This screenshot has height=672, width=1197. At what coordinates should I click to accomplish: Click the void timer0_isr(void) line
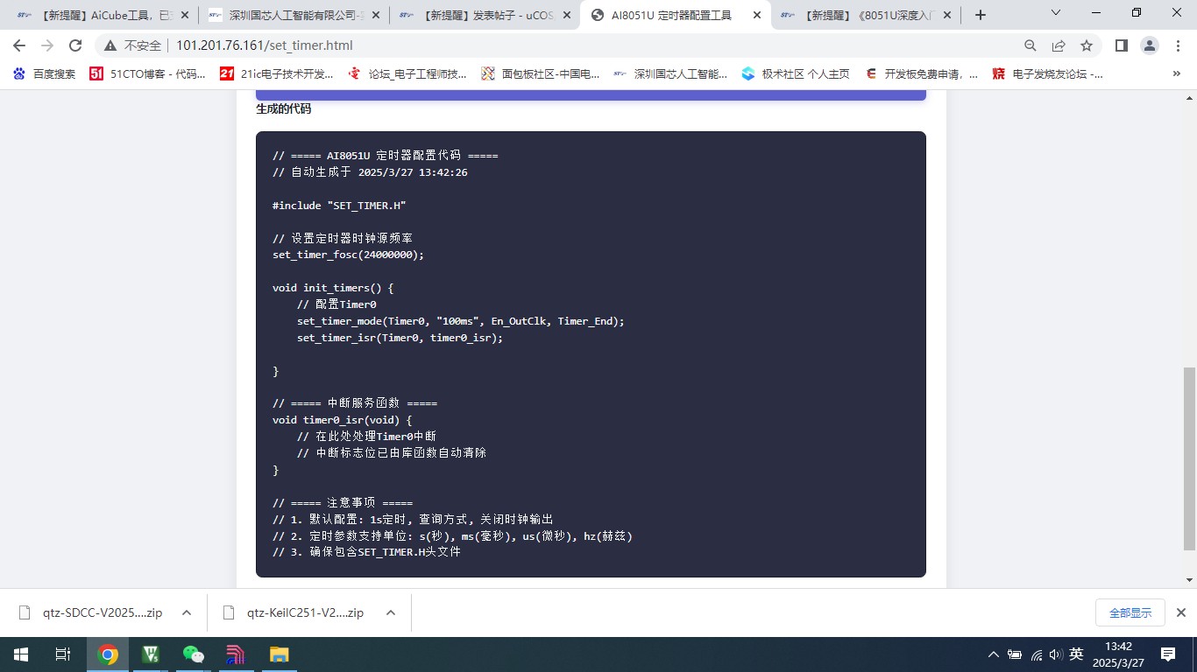click(342, 420)
